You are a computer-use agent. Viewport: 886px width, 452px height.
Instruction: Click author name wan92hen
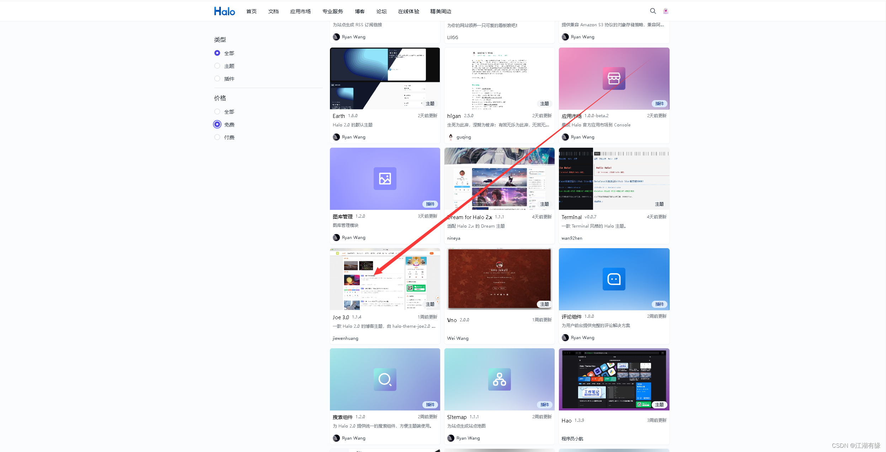pos(572,238)
